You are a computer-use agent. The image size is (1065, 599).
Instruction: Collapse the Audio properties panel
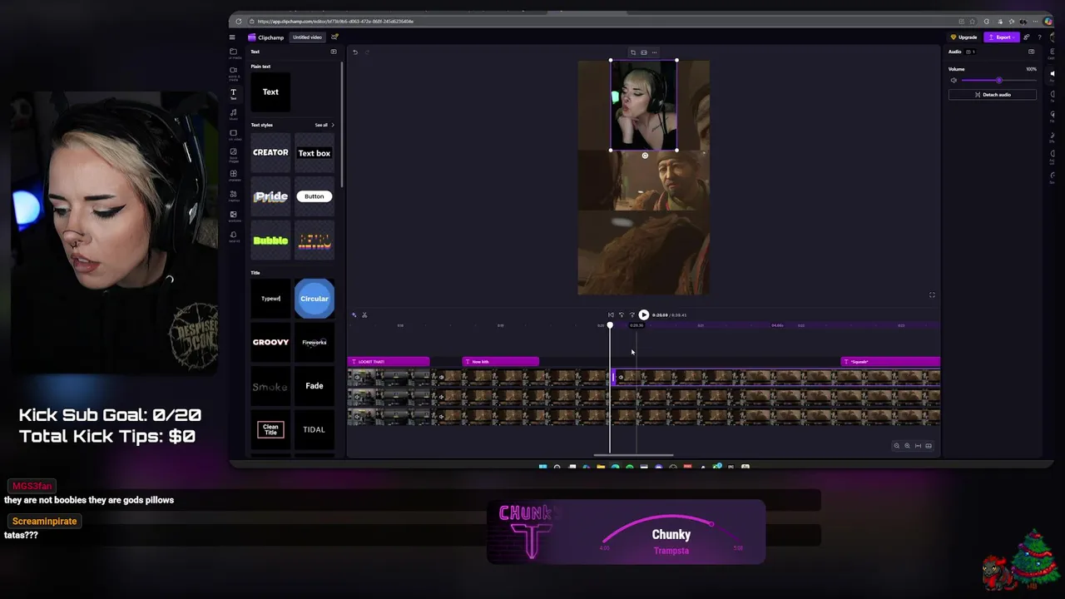1032,52
